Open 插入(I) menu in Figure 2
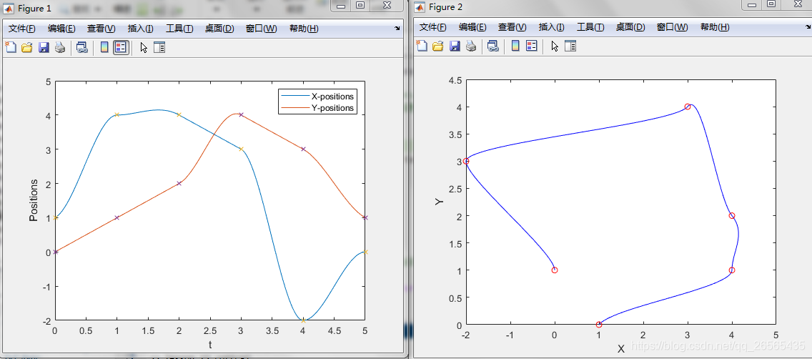Screen dimensions: 812x359 coord(552,27)
